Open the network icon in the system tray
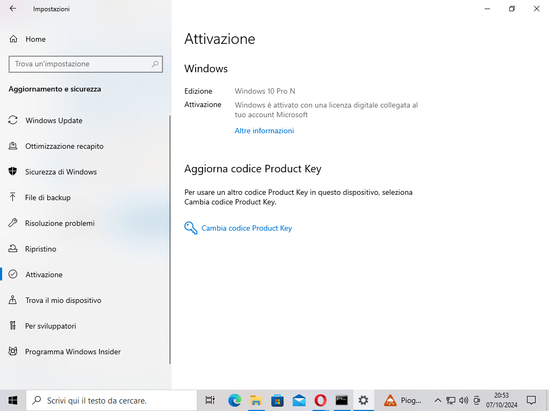This screenshot has width=549, height=411. coord(450,400)
